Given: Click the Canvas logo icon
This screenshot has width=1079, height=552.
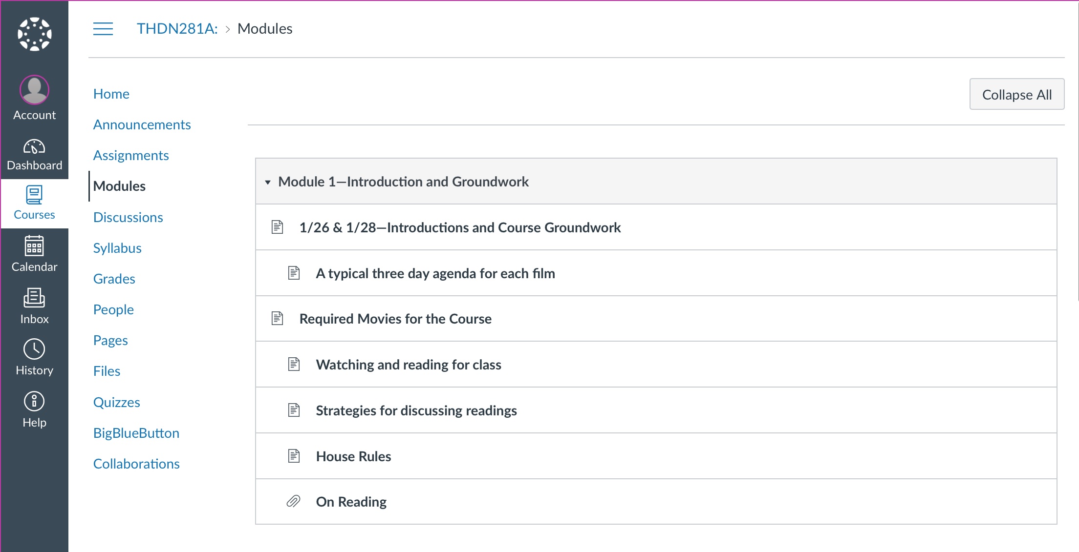Looking at the screenshot, I should tap(34, 34).
